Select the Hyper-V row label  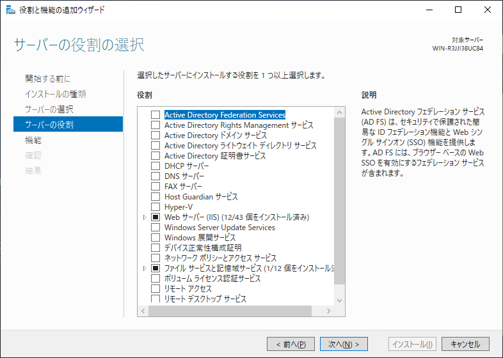[x=179, y=207]
